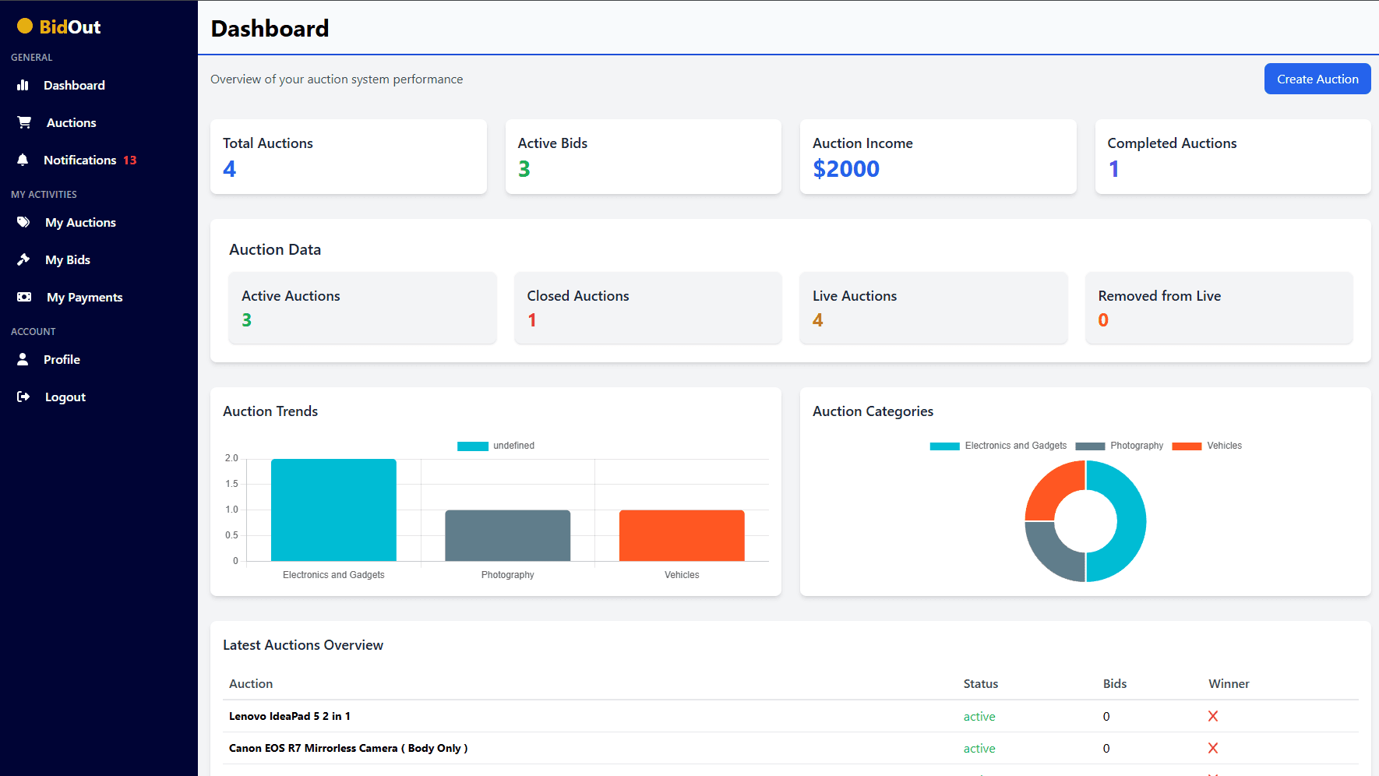Image resolution: width=1379 pixels, height=776 pixels.
Task: Click the My Bids gavel icon
Action: [23, 259]
